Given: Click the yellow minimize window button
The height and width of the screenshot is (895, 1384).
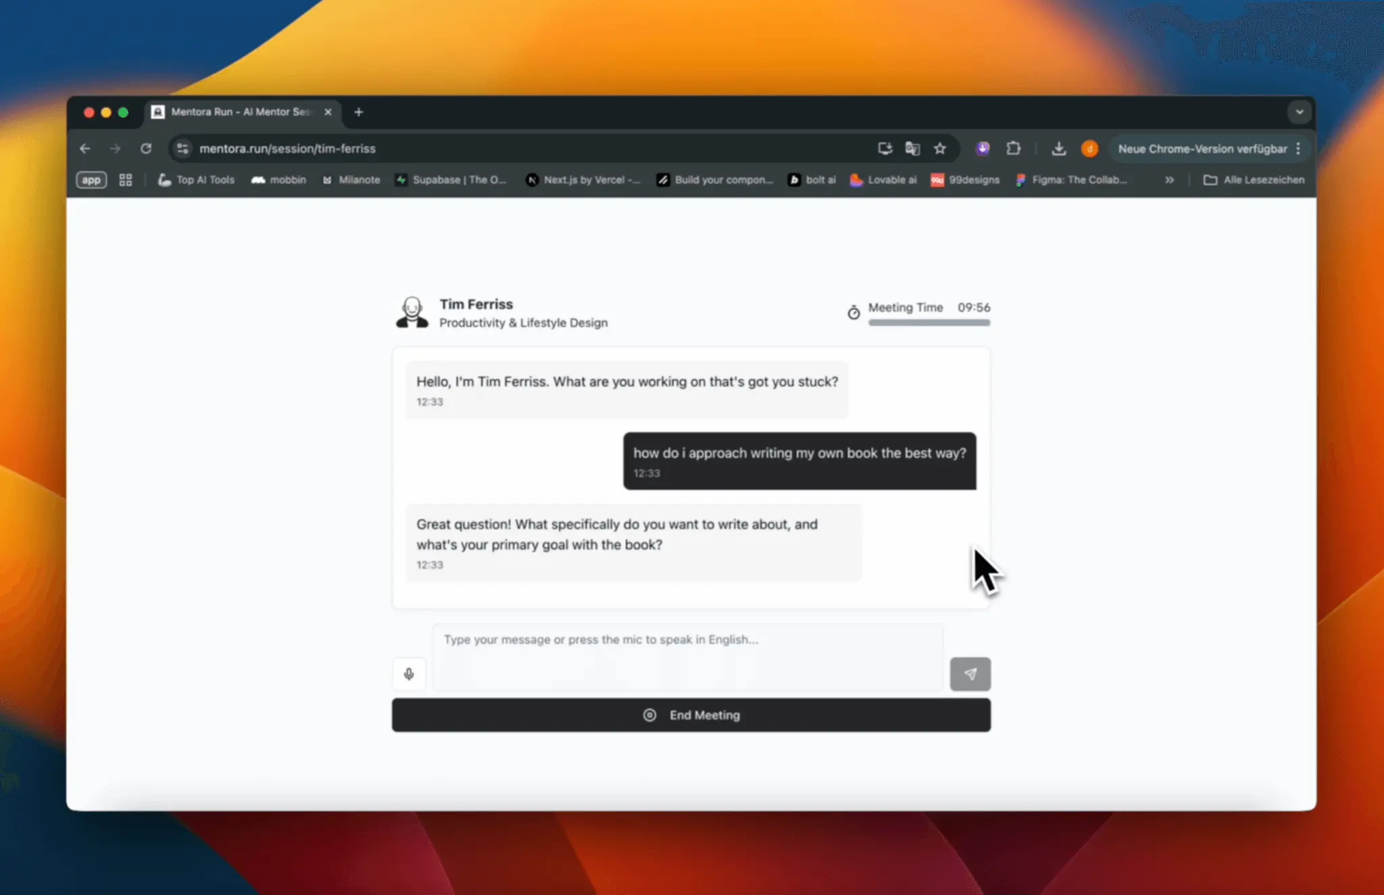Looking at the screenshot, I should pos(106,112).
